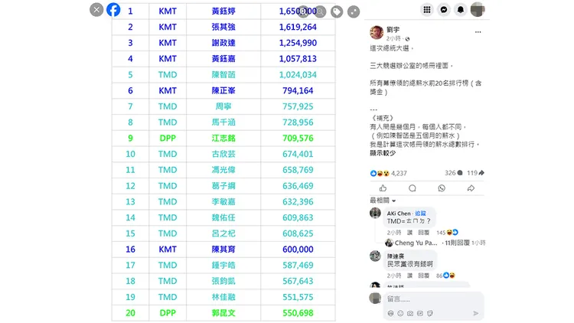Screen dimensions: 574x323
Task: Like the post with thumbs-up
Action: [x=383, y=188]
